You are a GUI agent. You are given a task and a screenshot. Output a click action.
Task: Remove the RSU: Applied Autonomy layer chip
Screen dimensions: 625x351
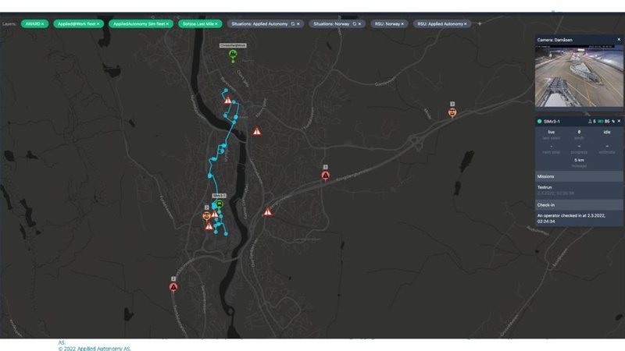click(x=466, y=24)
